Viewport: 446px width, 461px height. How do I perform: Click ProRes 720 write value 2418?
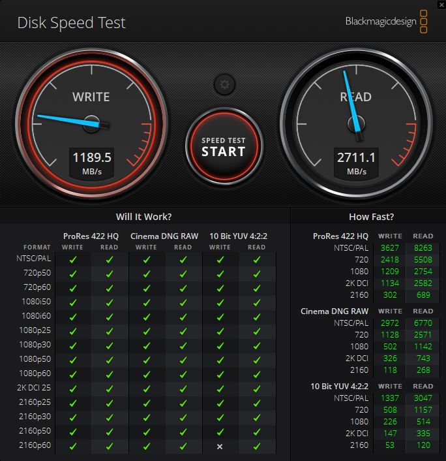pos(390,260)
